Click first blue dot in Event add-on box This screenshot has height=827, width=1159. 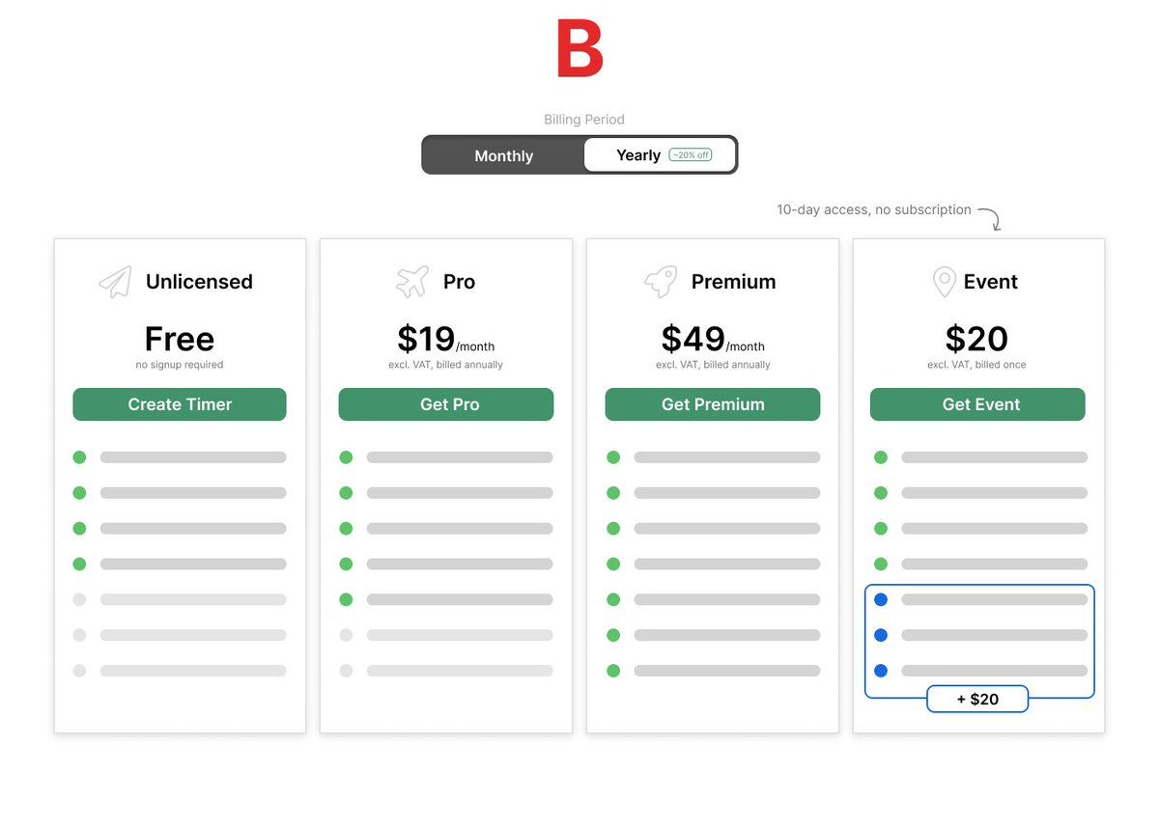click(881, 599)
